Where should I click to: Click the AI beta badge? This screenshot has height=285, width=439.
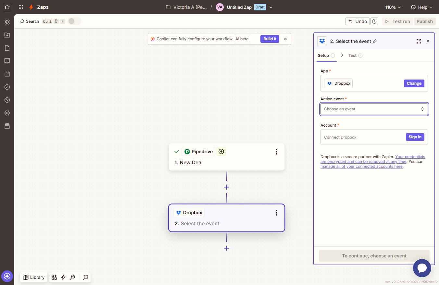242,39
